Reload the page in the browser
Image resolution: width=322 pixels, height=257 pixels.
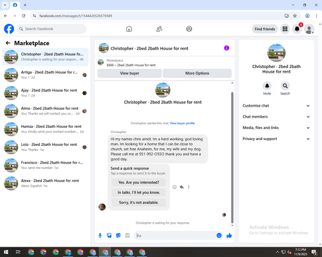coord(24,16)
